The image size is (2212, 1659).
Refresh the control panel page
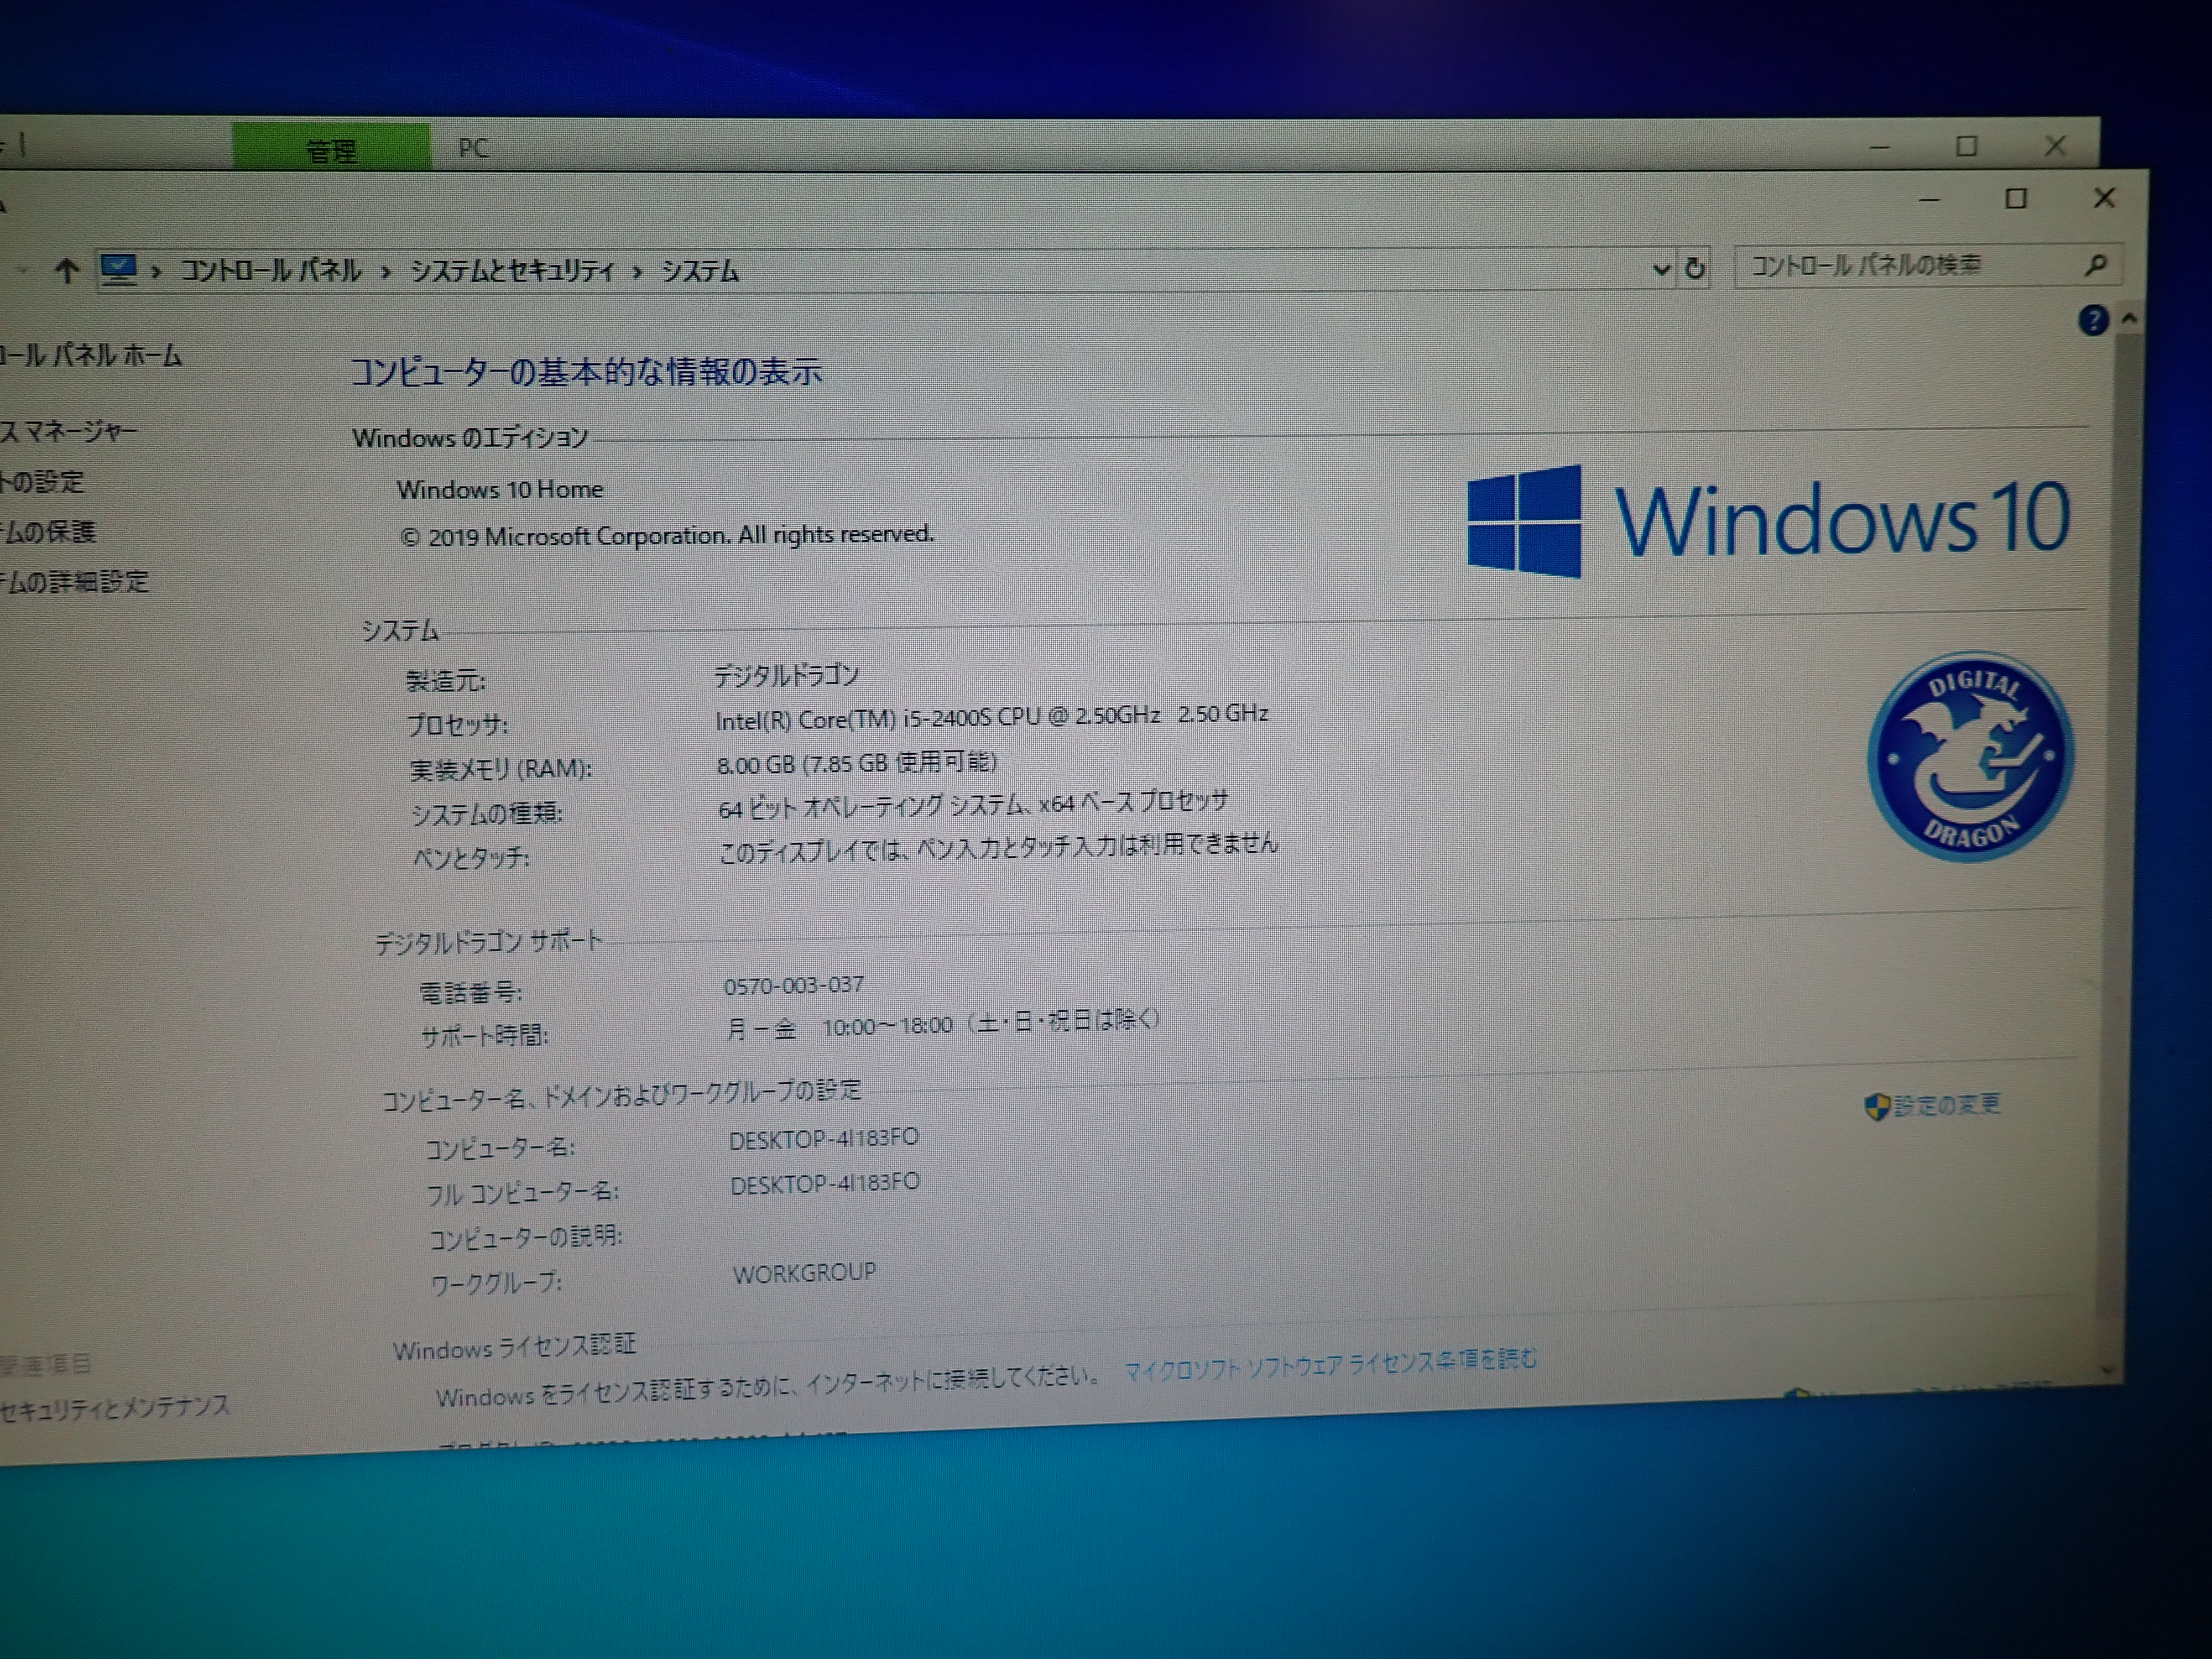coord(1695,268)
